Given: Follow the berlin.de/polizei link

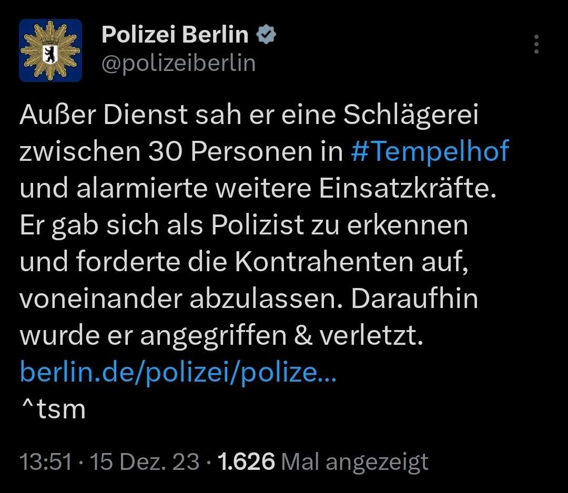Looking at the screenshot, I should 177,373.
